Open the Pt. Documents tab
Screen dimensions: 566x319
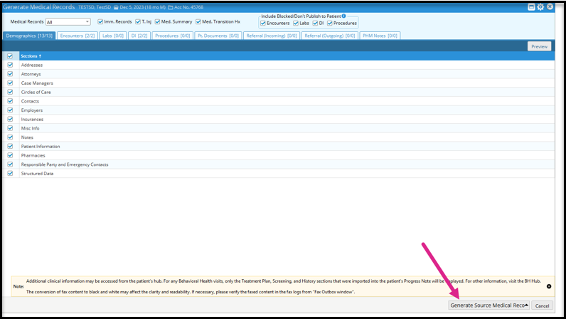(218, 36)
